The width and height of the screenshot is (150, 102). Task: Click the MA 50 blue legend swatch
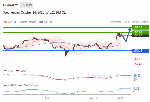pyautogui.click(x=41, y=22)
